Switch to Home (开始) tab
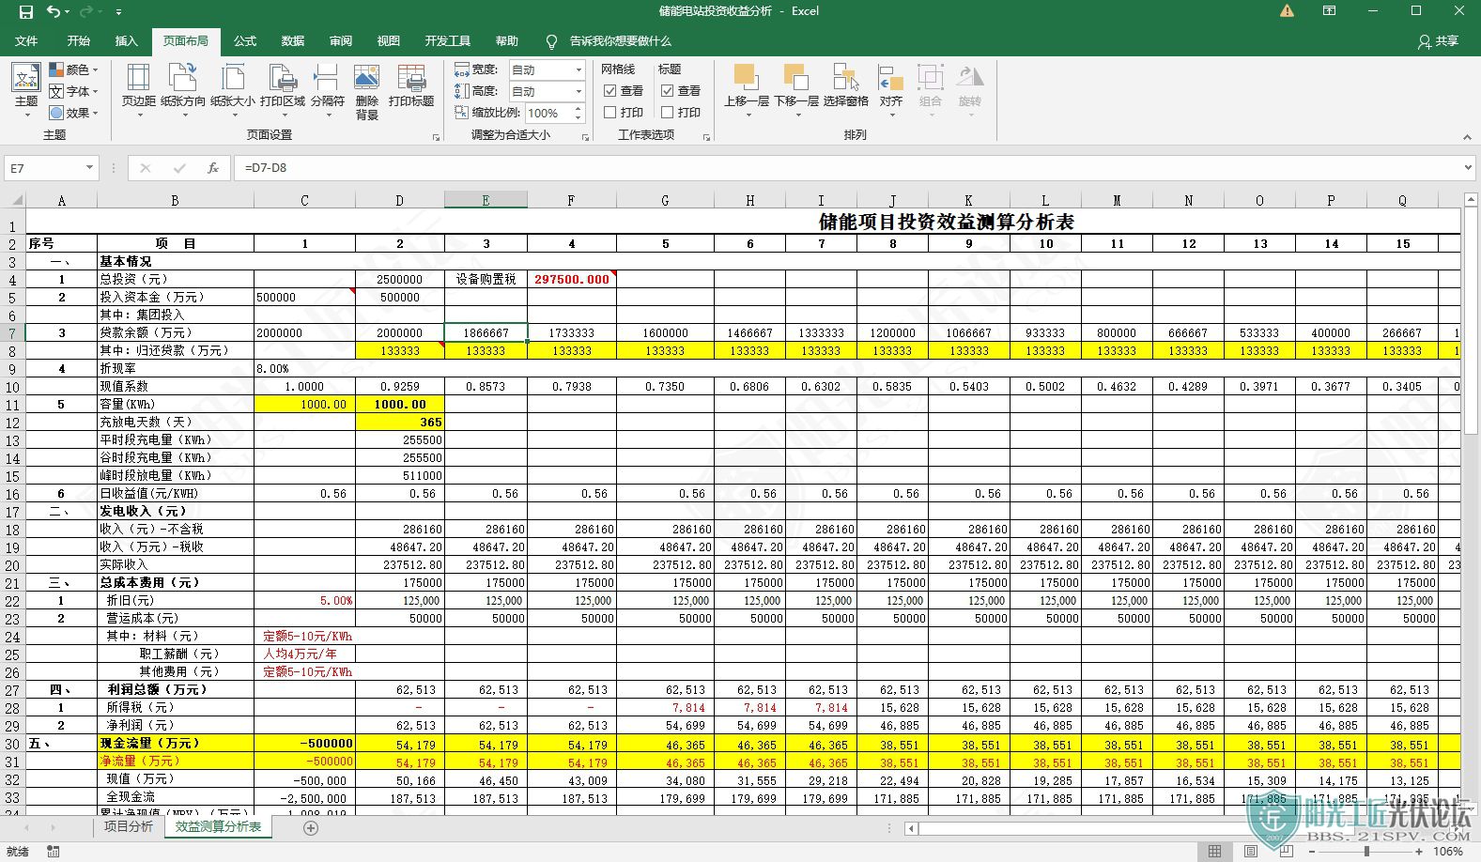 (x=79, y=41)
